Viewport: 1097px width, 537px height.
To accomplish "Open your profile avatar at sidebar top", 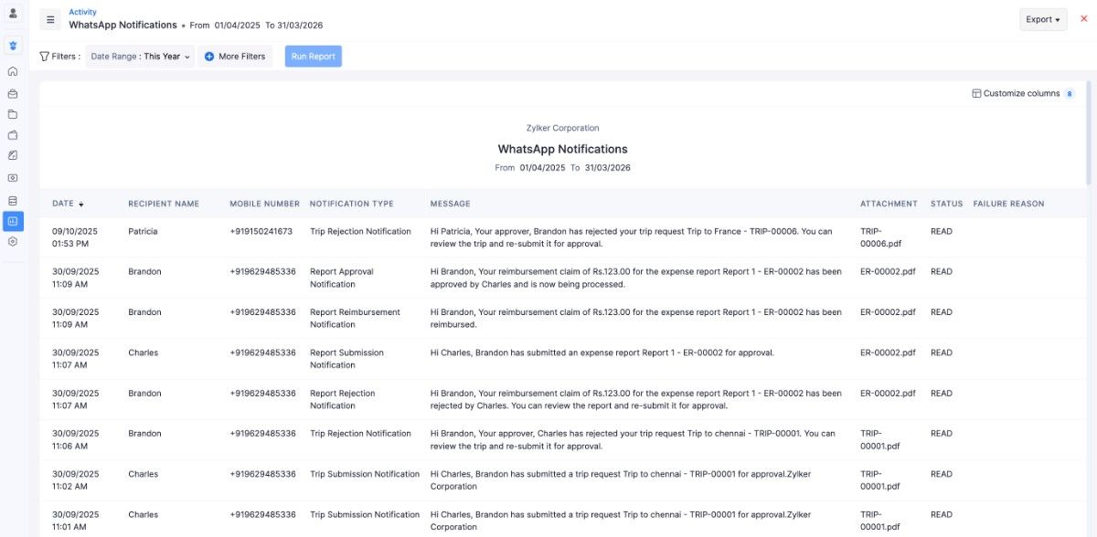I will coord(13,11).
